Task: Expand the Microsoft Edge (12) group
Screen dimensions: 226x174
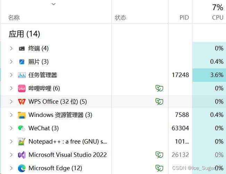Action: point(11,168)
